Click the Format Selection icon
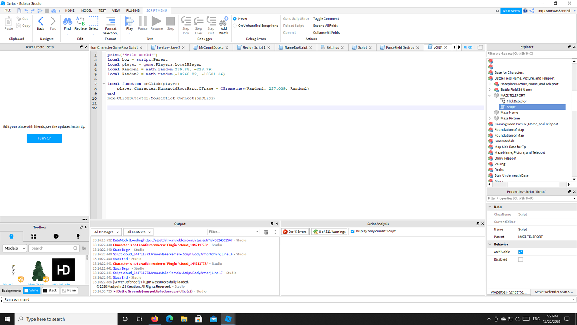Screen dimensions: 577x325 pos(110,21)
